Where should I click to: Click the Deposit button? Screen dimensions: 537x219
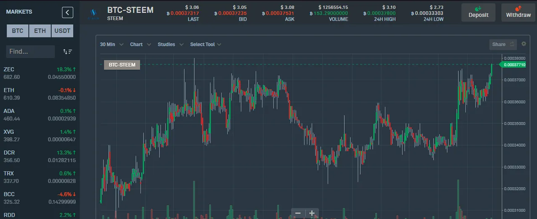coord(478,12)
